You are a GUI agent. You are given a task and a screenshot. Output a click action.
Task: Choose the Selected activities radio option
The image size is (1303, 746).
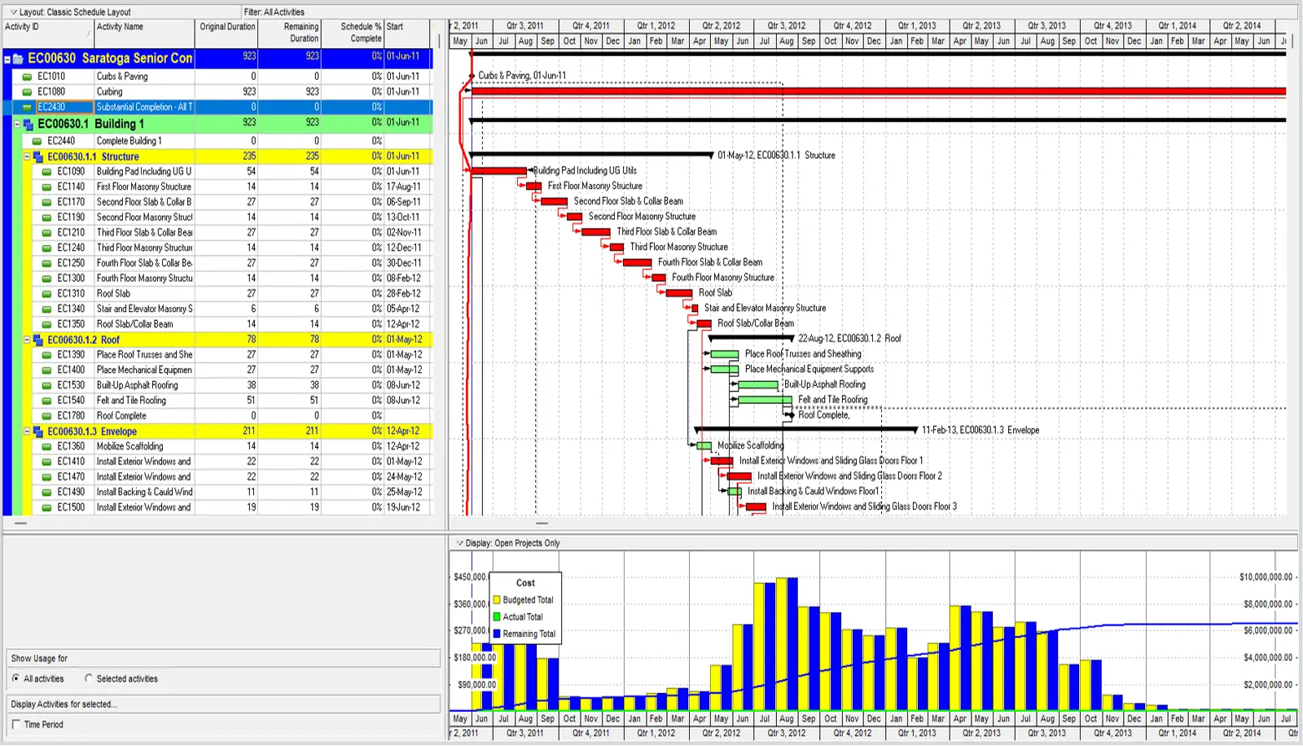[89, 678]
